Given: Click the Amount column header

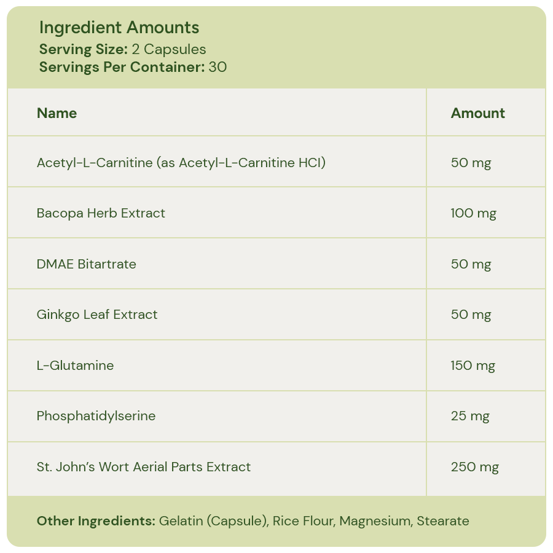Looking at the screenshot, I should click(477, 113).
